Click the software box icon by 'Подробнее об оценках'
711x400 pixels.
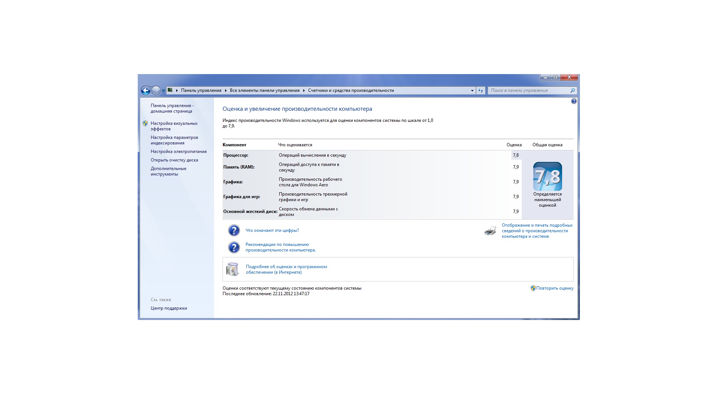click(x=233, y=269)
